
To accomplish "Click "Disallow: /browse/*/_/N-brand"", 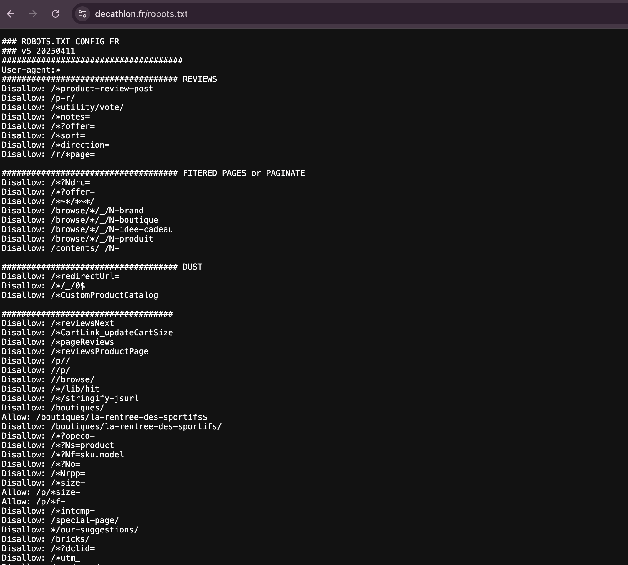I will tap(73, 211).
